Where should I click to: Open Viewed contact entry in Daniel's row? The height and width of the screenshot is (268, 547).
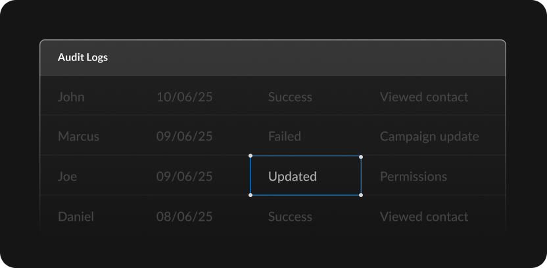click(x=424, y=217)
